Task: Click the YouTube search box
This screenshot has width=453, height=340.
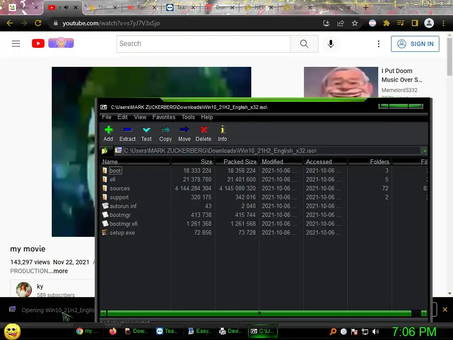Action: 203,44
